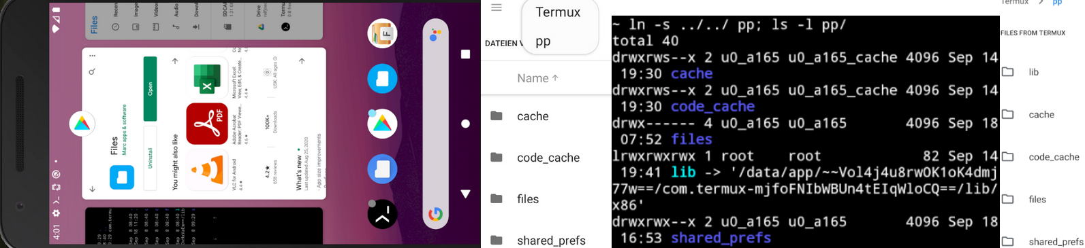Viewport: 1085px width, 248px height.
Task: Click the 'FILES FROM TERMUX' section header
Action: pos(1033,33)
